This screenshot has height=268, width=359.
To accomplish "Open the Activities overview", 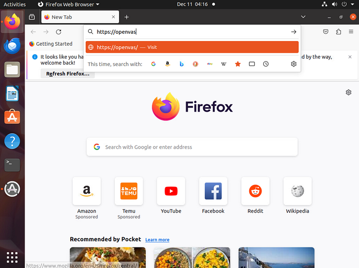I will point(15,4).
